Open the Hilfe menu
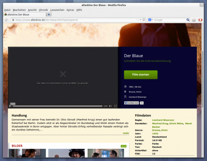 pos(79,10)
